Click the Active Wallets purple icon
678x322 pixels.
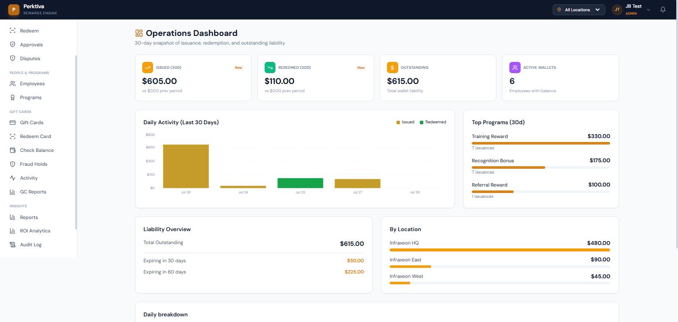pos(515,68)
